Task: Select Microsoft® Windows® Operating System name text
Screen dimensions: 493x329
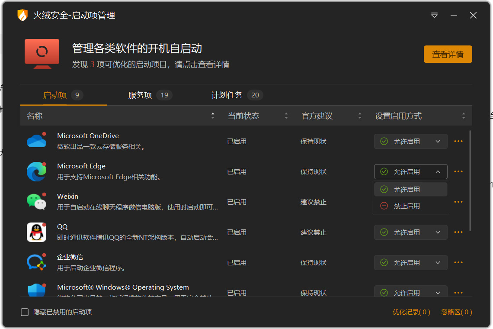Action: (123, 287)
